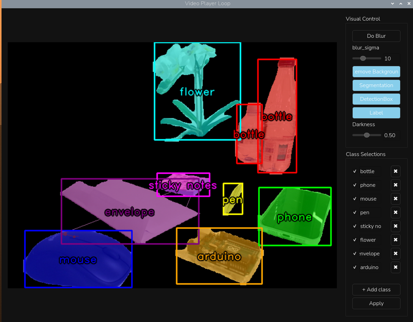Edit the phone class name field
Image resolution: width=413 pixels, height=322 pixels.
coord(370,185)
